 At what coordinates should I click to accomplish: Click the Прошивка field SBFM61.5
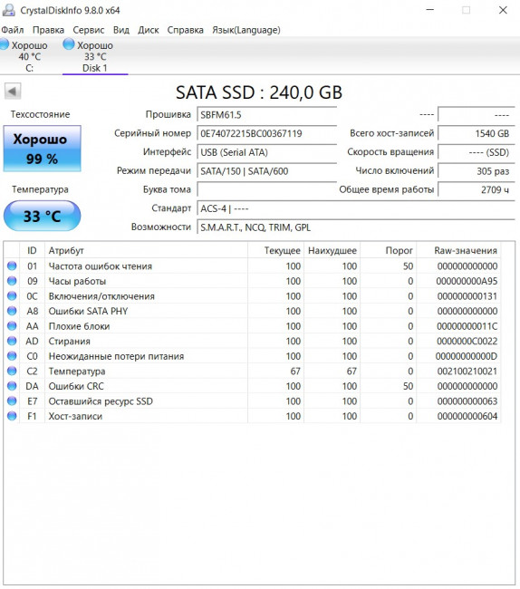click(x=266, y=114)
